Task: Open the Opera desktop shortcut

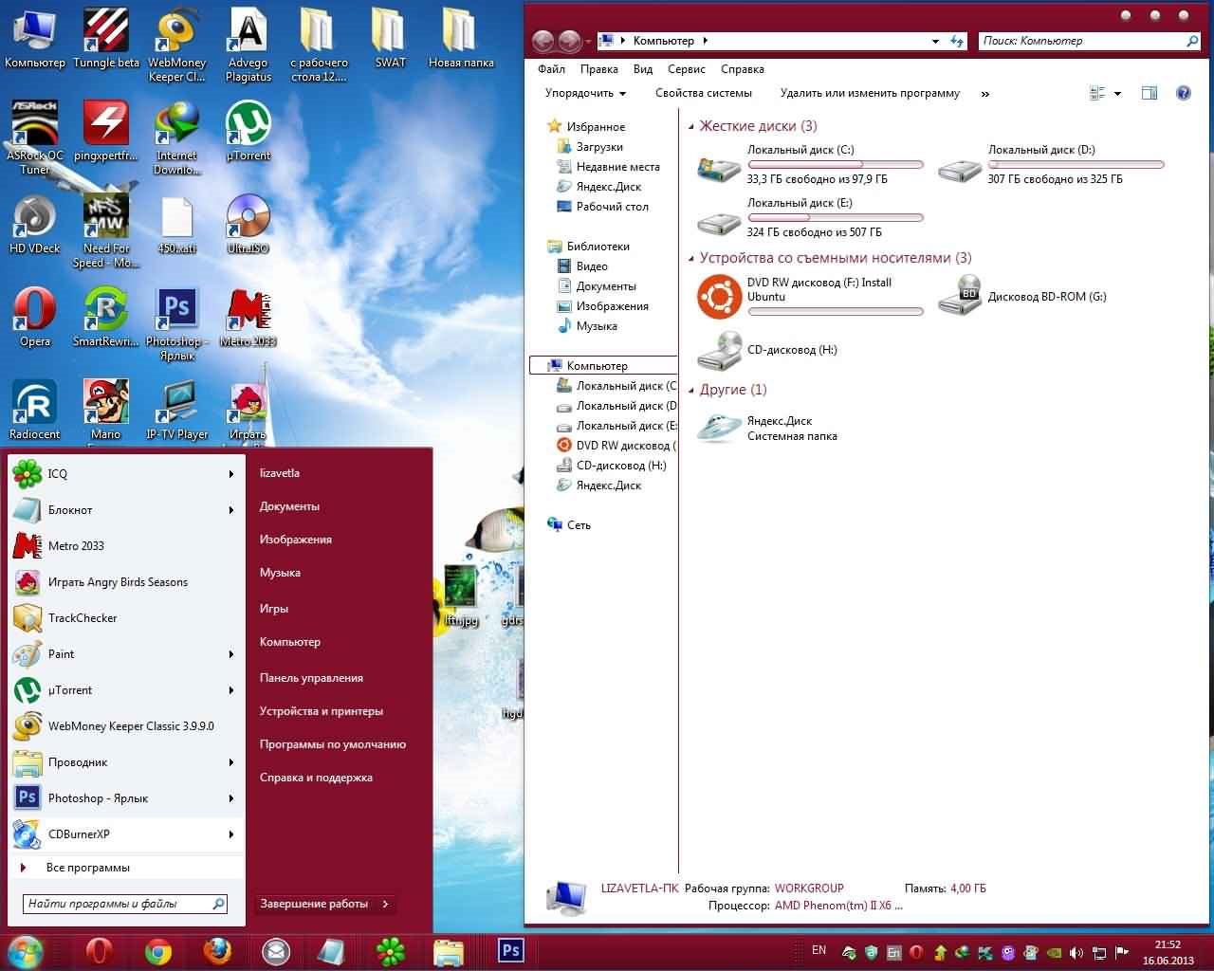Action: [x=34, y=311]
